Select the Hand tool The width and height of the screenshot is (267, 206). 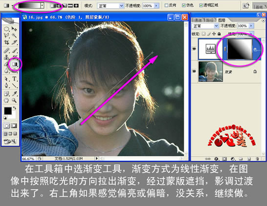coord(6,100)
